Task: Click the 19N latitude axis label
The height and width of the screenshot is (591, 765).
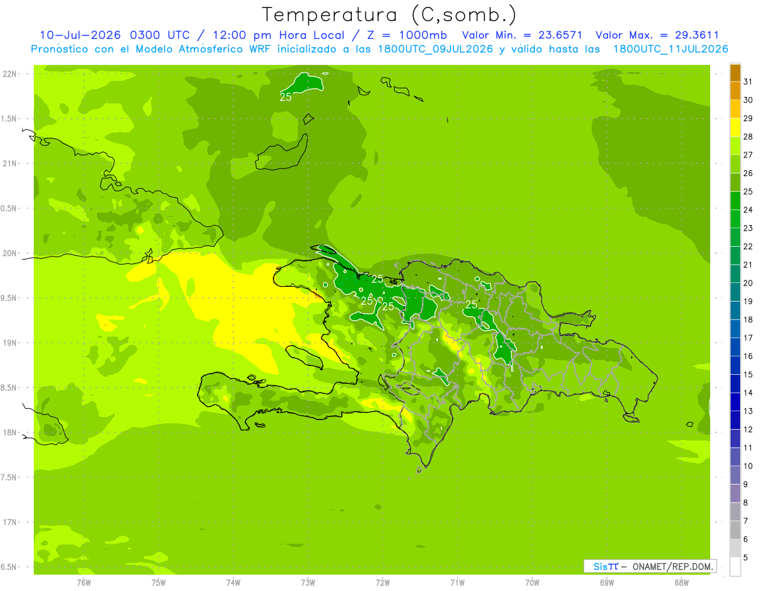Action: click(10, 342)
